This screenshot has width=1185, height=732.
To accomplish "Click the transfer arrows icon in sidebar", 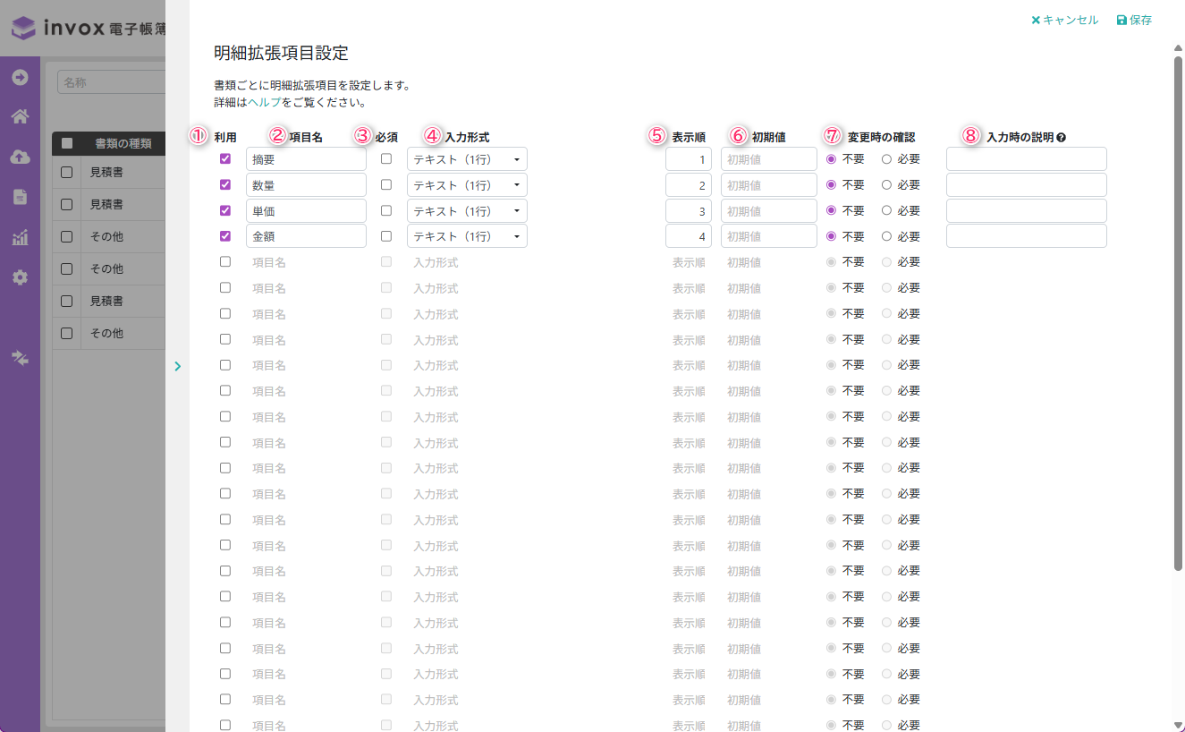I will click(x=20, y=358).
